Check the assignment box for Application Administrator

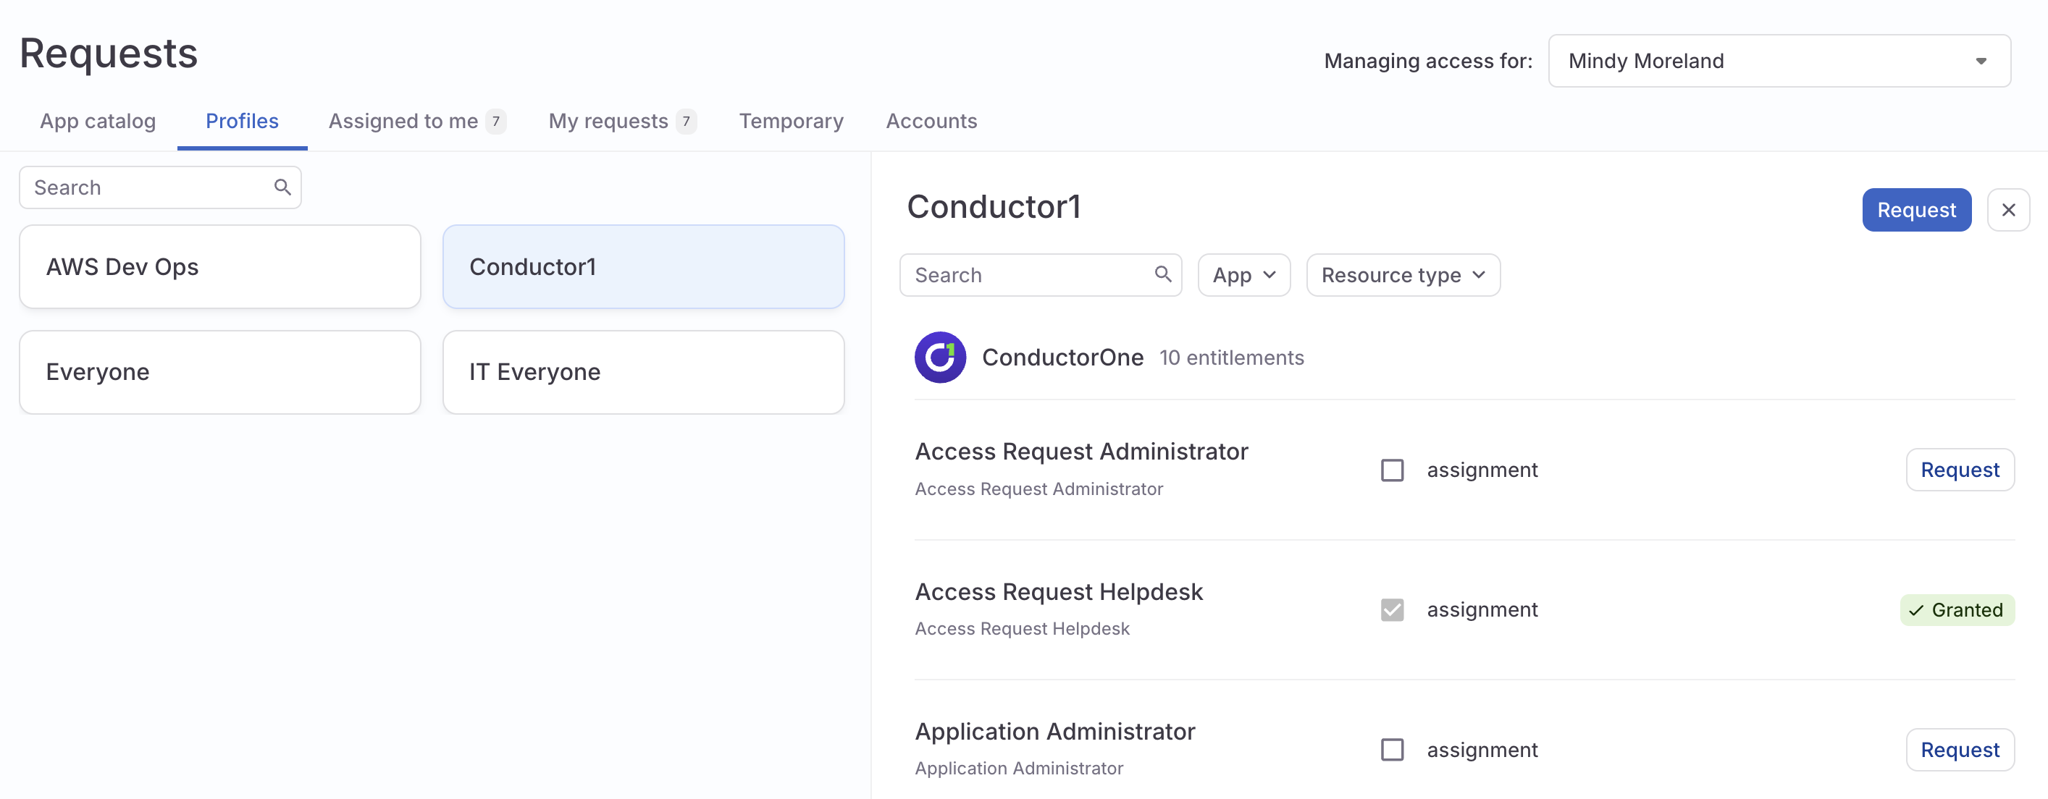[x=1392, y=749]
